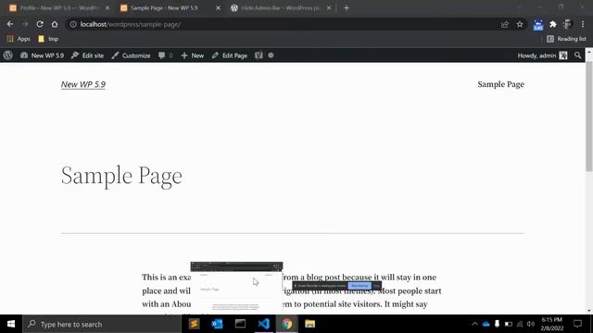The image size is (593, 333).
Task: Open Outlook from the taskbar
Action: [218, 324]
